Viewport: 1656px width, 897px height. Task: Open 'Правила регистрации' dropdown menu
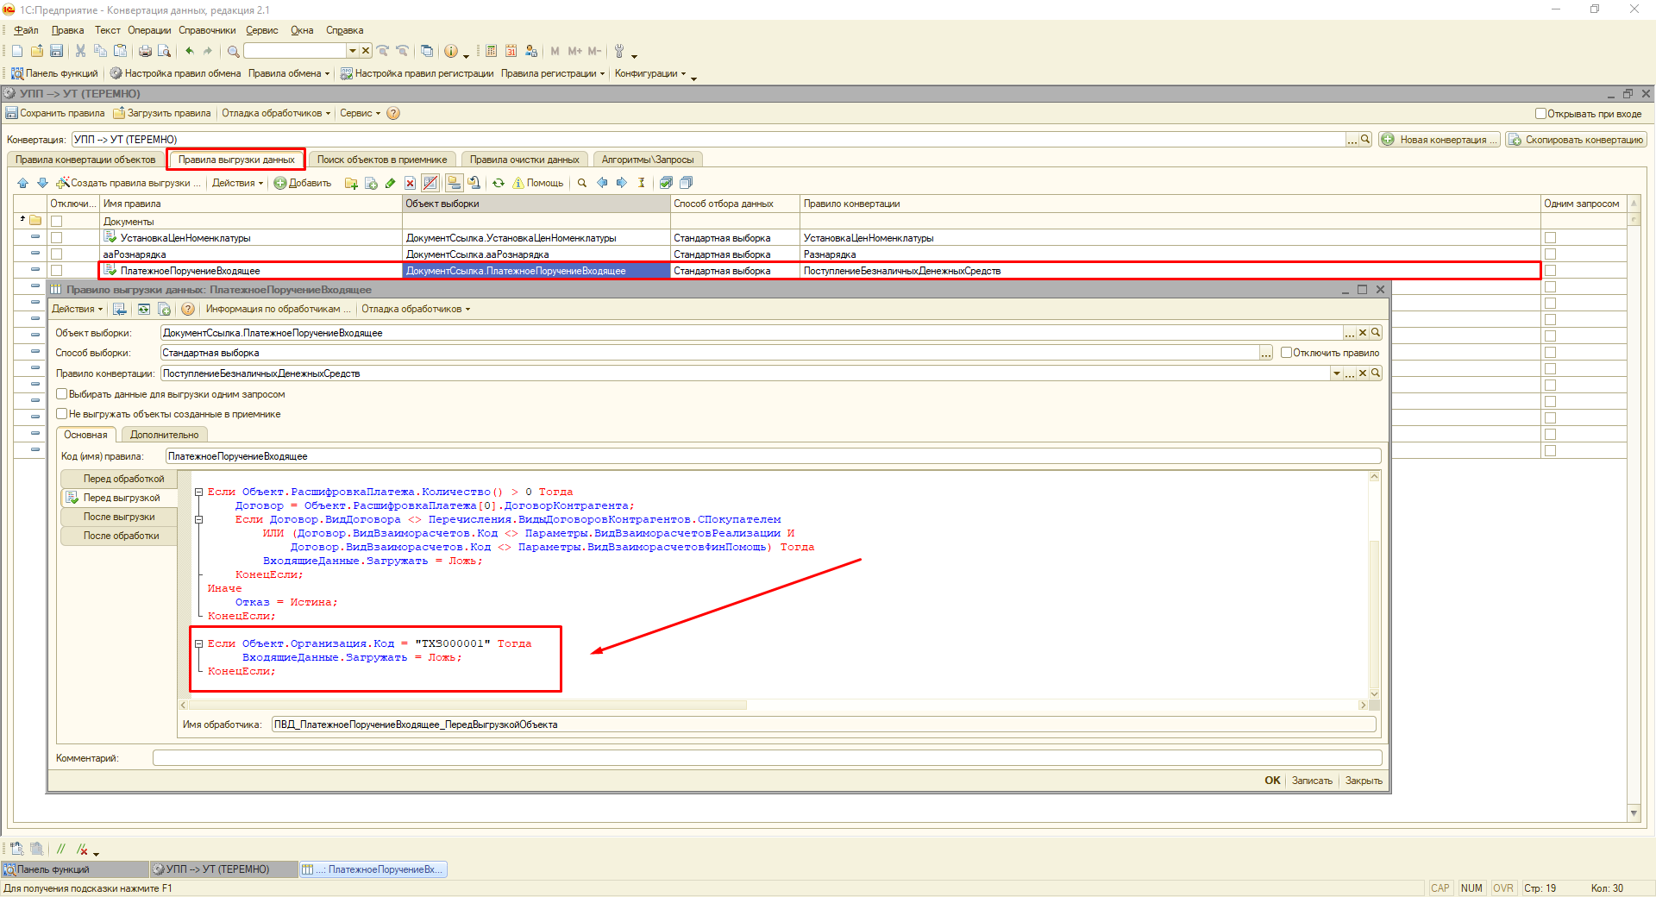point(553,73)
